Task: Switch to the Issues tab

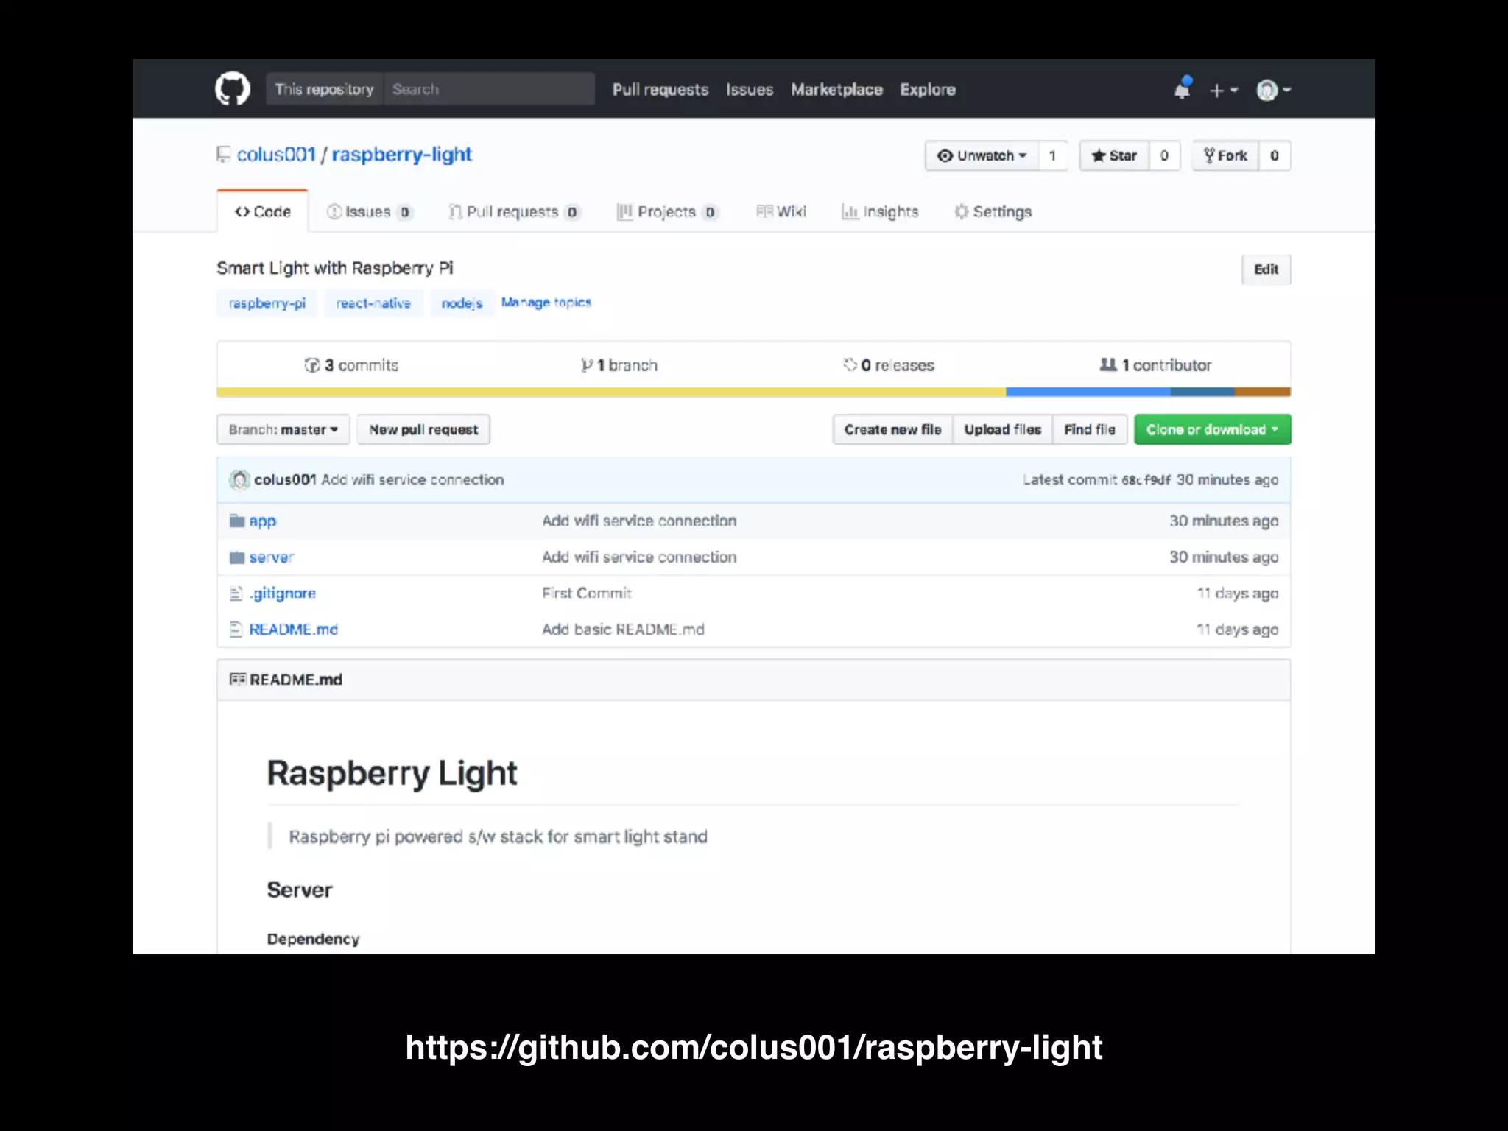Action: tap(369, 211)
